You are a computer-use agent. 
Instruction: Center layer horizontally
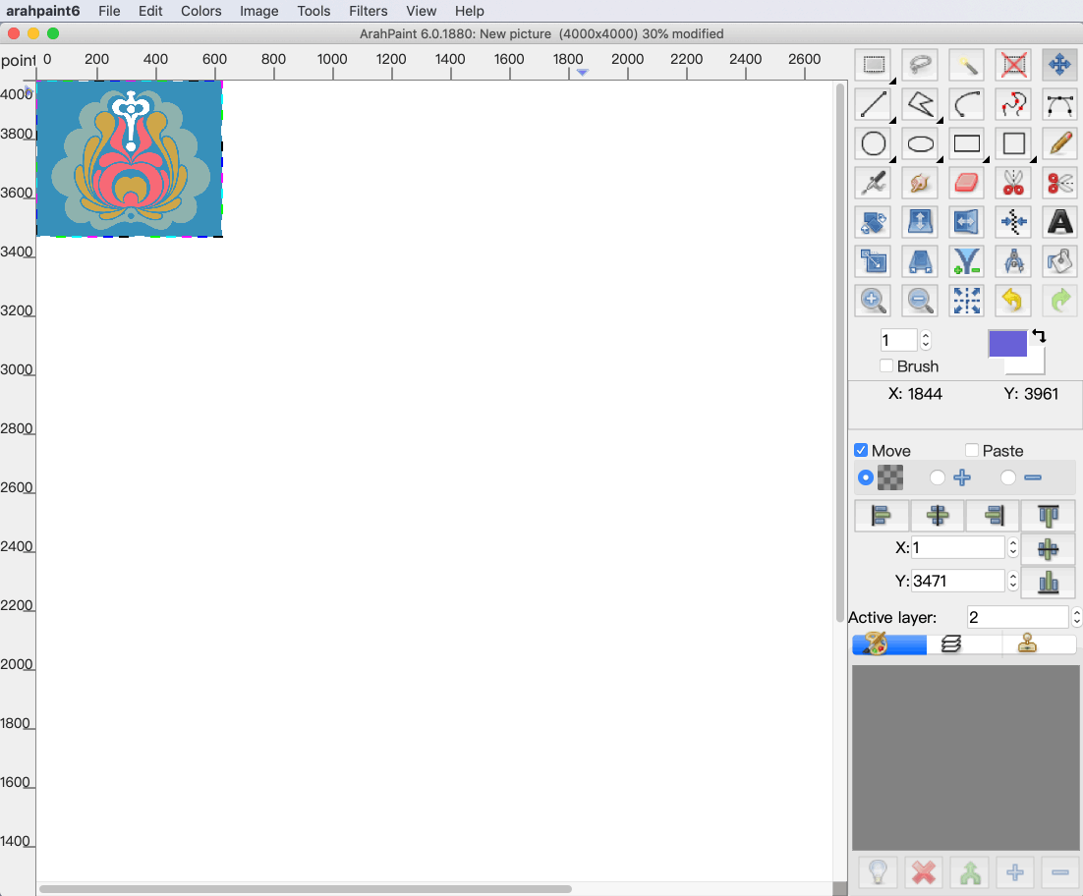[x=938, y=515]
